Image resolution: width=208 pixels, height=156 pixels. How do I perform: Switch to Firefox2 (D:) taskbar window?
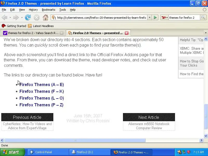coord(90,152)
